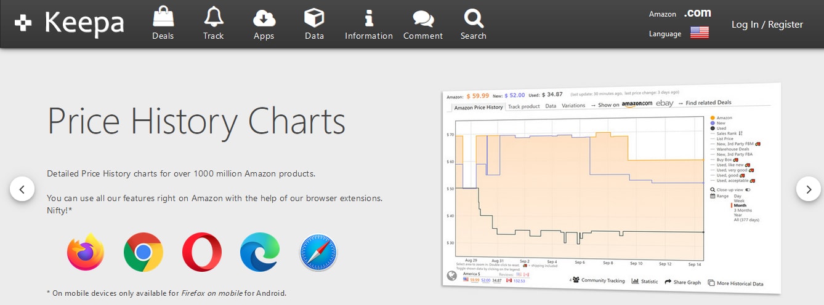Click the price history chart preview image

pos(610,188)
